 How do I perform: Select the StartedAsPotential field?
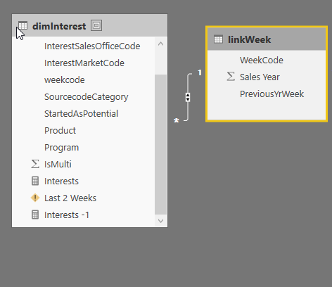pyautogui.click(x=81, y=114)
